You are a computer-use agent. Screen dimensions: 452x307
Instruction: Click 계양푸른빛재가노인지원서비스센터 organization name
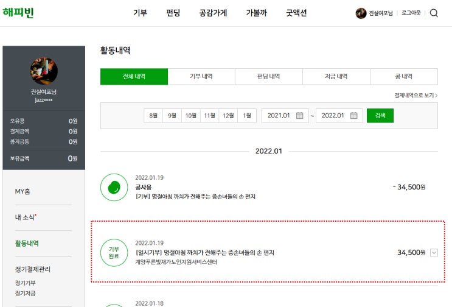[176, 262]
